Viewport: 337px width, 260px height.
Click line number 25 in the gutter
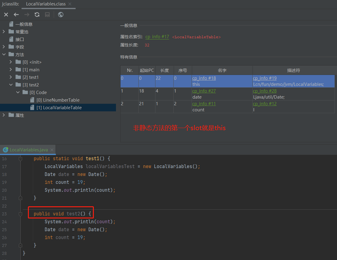tap(4, 230)
